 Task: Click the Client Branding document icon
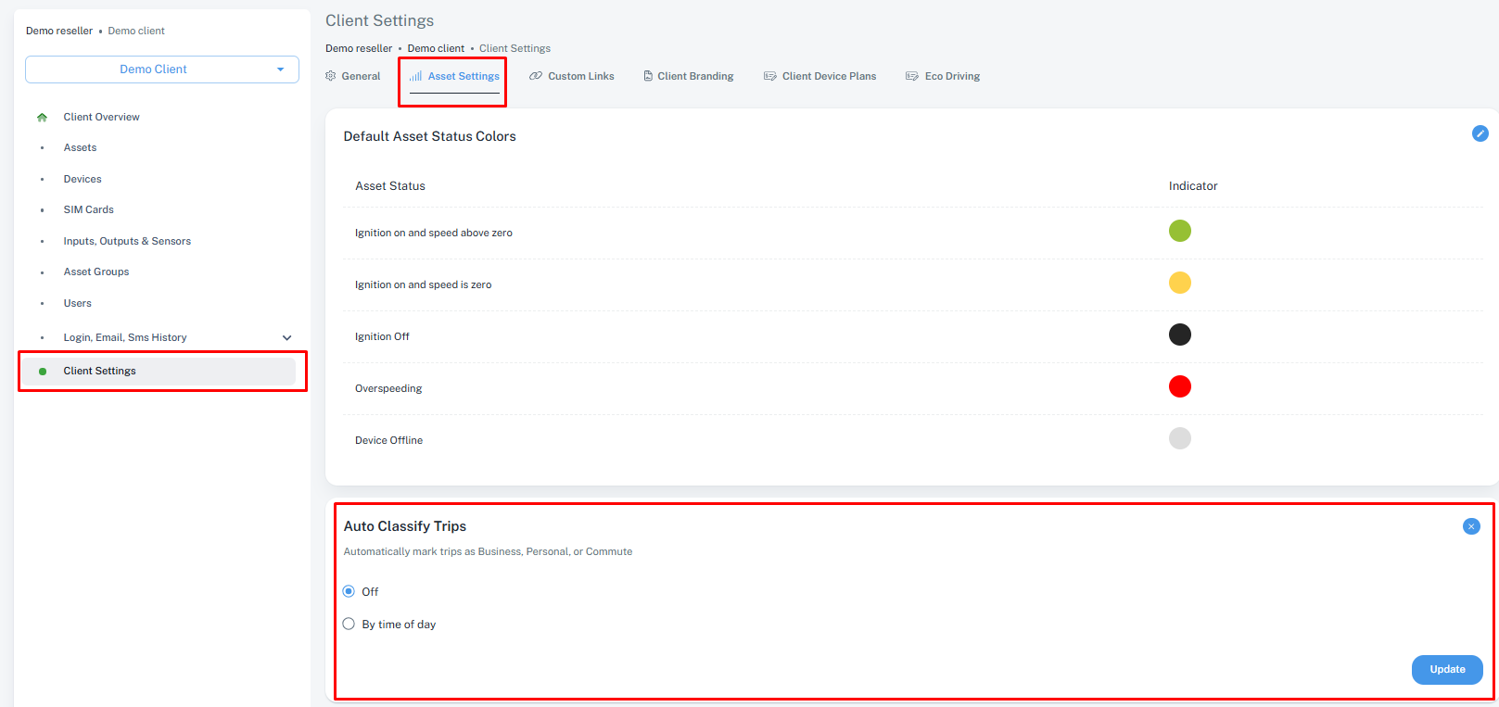click(x=648, y=76)
